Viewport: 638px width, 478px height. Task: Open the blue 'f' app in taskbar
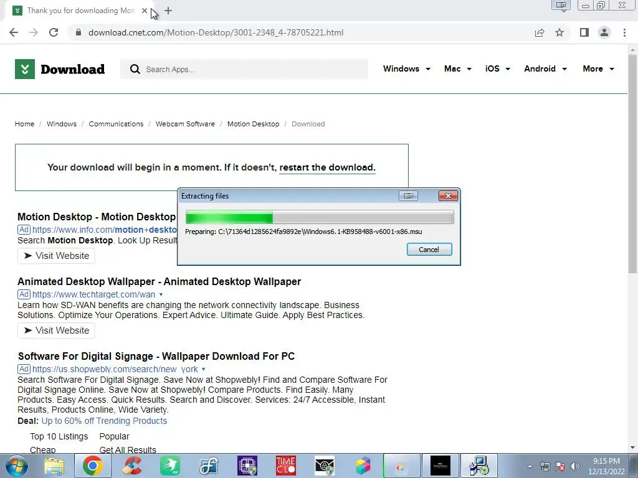pyautogui.click(x=209, y=466)
